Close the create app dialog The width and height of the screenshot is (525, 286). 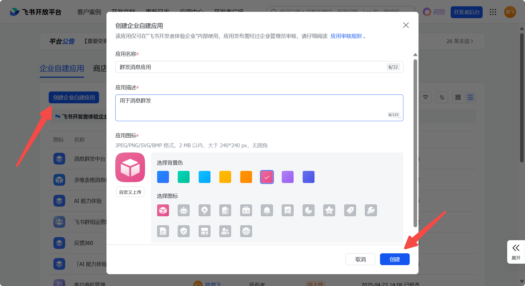406,25
